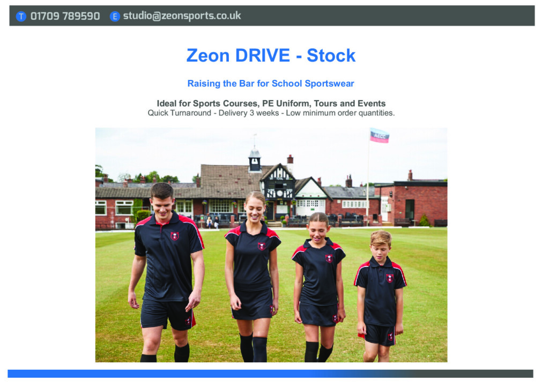Click the blue E email icon
The image size is (549, 388).
(x=115, y=16)
